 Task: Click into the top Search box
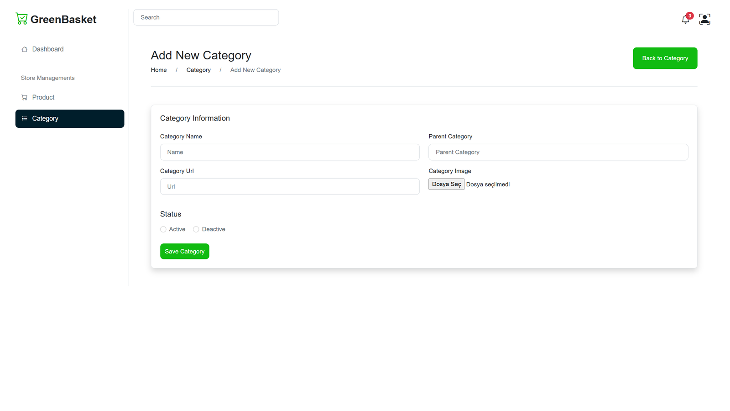coord(206,17)
